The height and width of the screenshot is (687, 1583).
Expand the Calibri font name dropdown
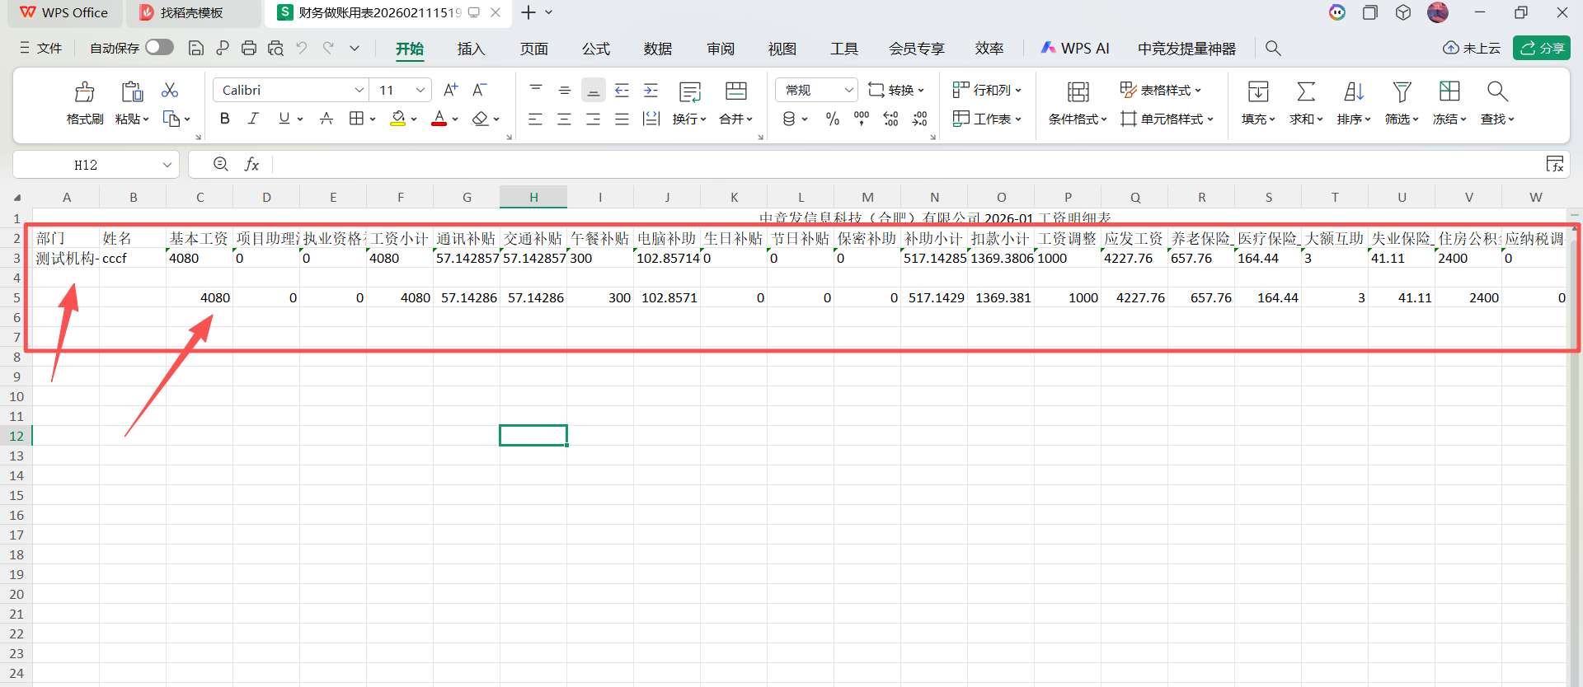point(359,90)
